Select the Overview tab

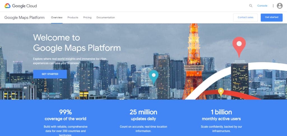pyautogui.click(x=57, y=17)
